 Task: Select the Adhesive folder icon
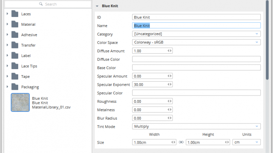pos(15,35)
